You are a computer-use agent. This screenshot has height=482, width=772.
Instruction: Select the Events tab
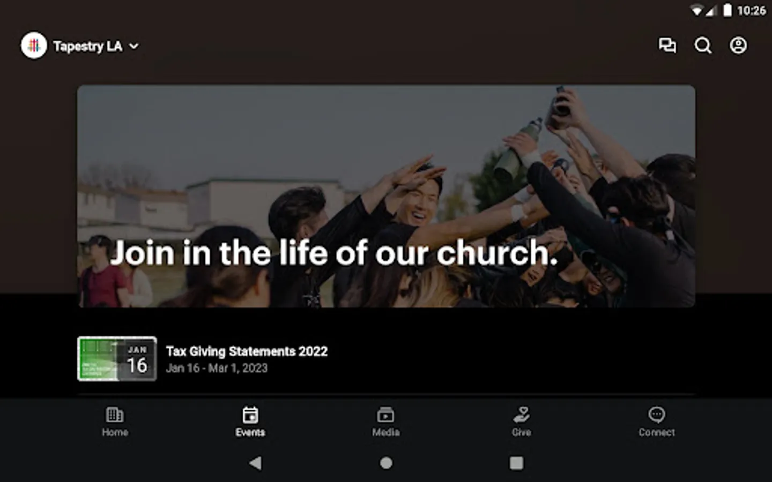point(250,422)
